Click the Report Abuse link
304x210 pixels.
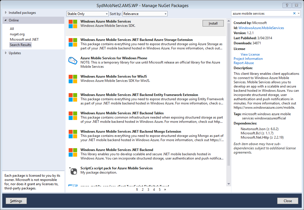click(244, 63)
